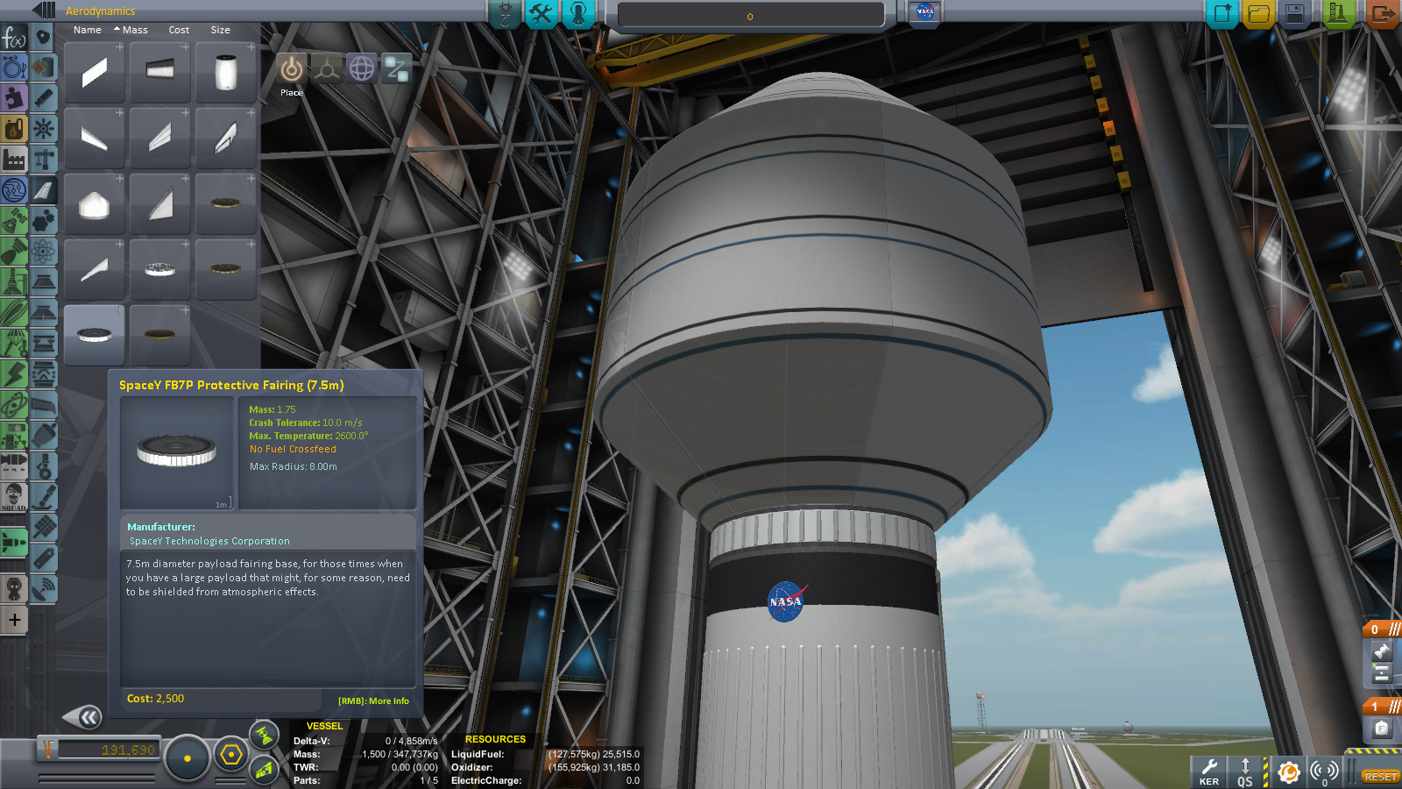The image size is (1402, 789).
Task: Open the Load craft folder button
Action: coord(1258,13)
